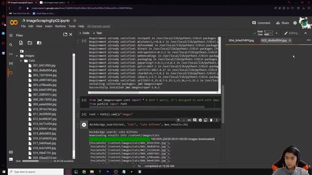This screenshot has width=312, height=175.
Task: Click the taskbar search box
Action: 36,172
